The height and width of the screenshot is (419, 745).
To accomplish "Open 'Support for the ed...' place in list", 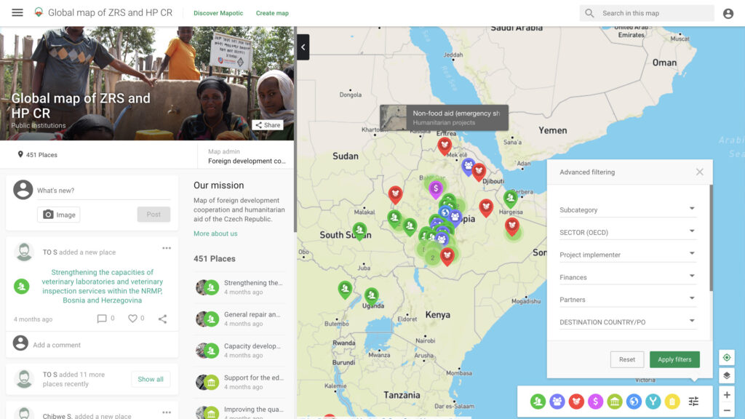I will tap(240, 382).
